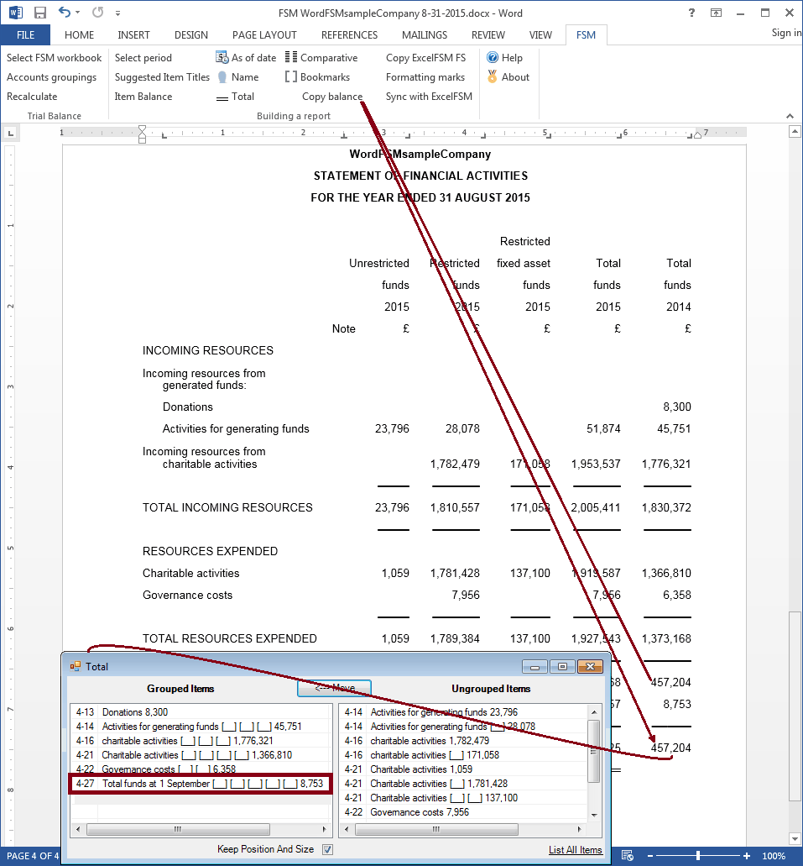The height and width of the screenshot is (866, 803).
Task: Click the Name ribbon item
Action: pyautogui.click(x=237, y=77)
